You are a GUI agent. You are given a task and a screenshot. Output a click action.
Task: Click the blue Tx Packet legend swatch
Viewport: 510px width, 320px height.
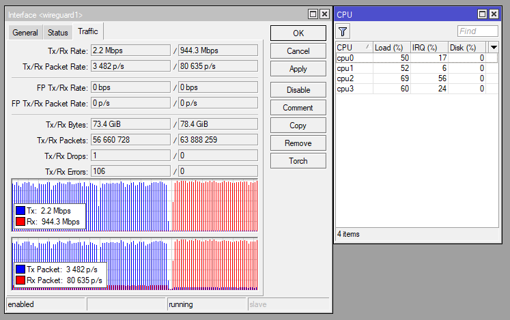point(20,270)
